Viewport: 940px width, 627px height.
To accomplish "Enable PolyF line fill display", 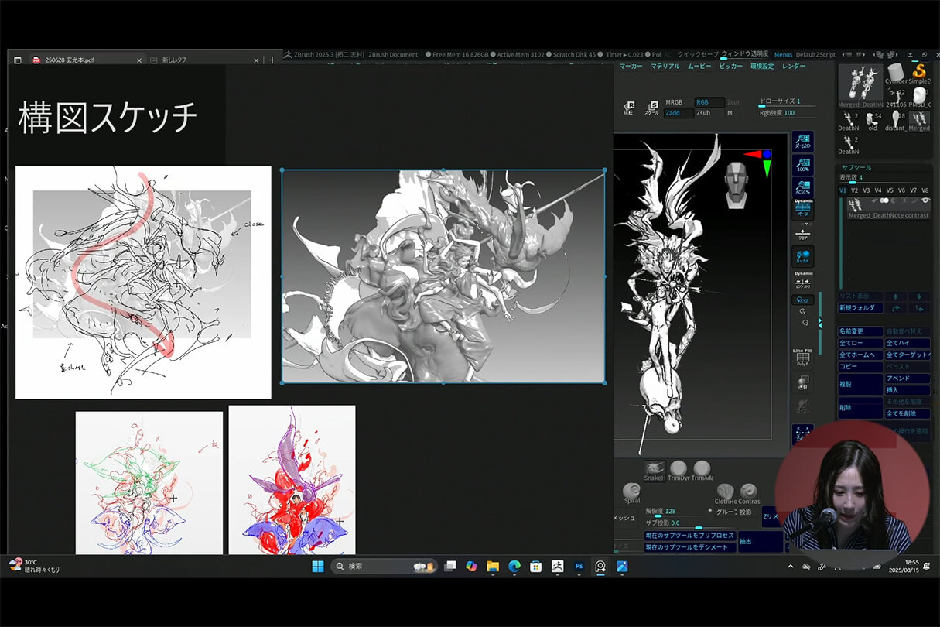I will pyautogui.click(x=802, y=358).
